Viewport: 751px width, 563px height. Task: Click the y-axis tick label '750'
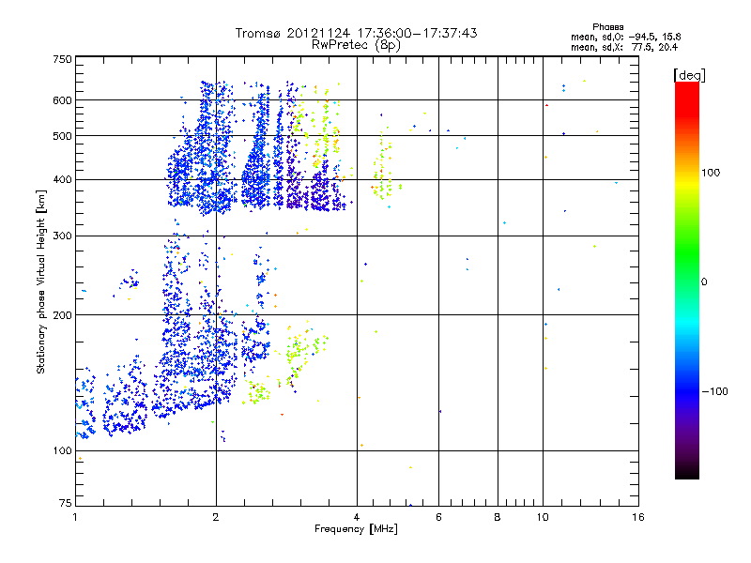click(x=62, y=59)
